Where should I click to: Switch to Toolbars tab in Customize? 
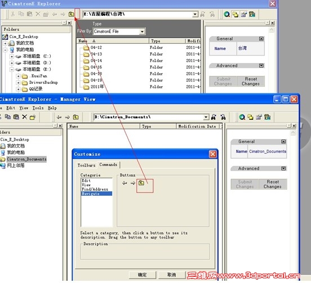point(86,165)
